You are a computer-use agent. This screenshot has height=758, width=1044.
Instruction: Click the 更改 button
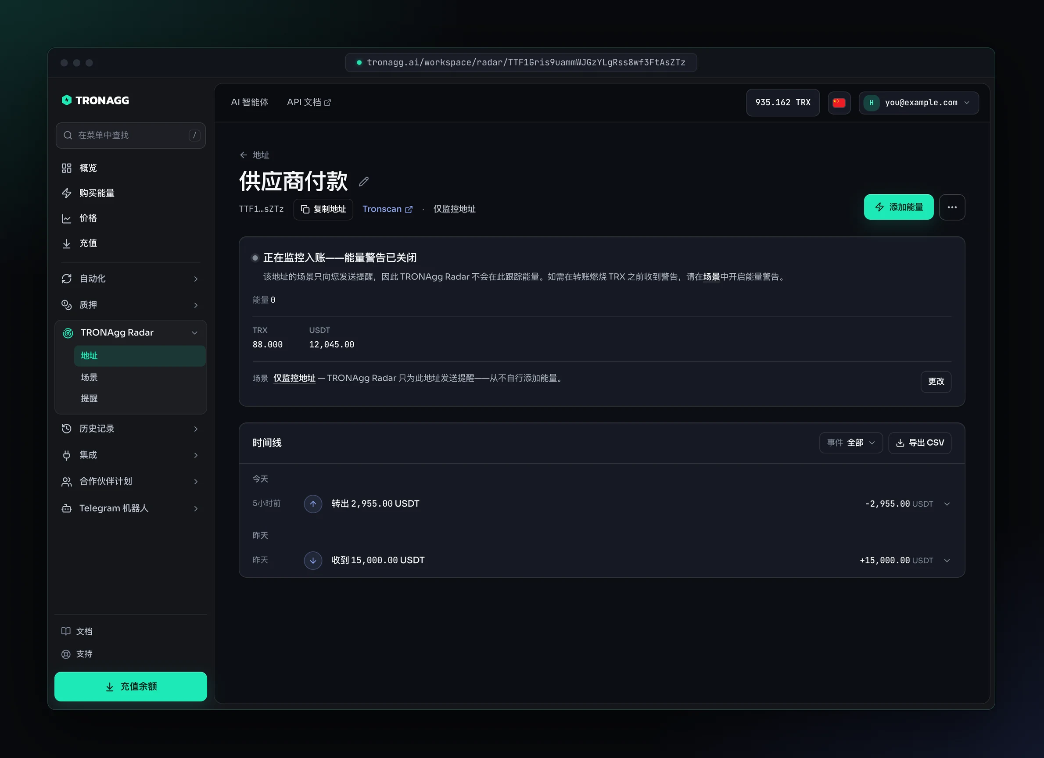pos(935,382)
